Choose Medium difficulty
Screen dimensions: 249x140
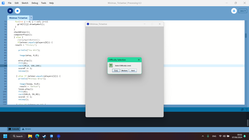124,71
